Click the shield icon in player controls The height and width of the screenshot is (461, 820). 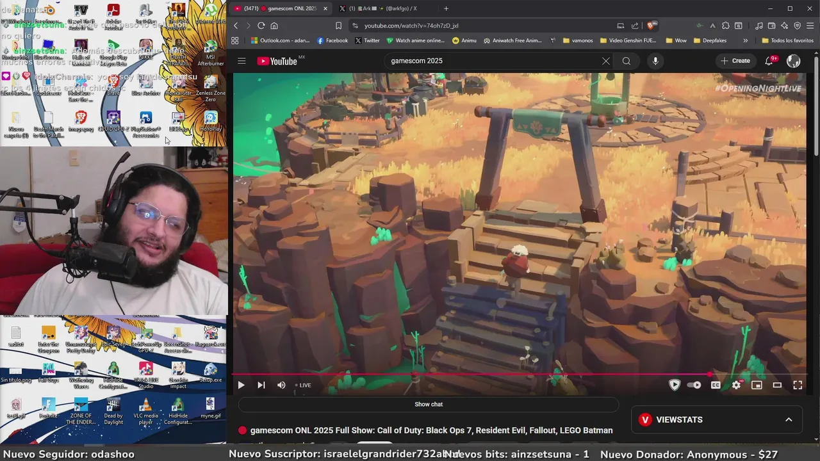pyautogui.click(x=674, y=385)
